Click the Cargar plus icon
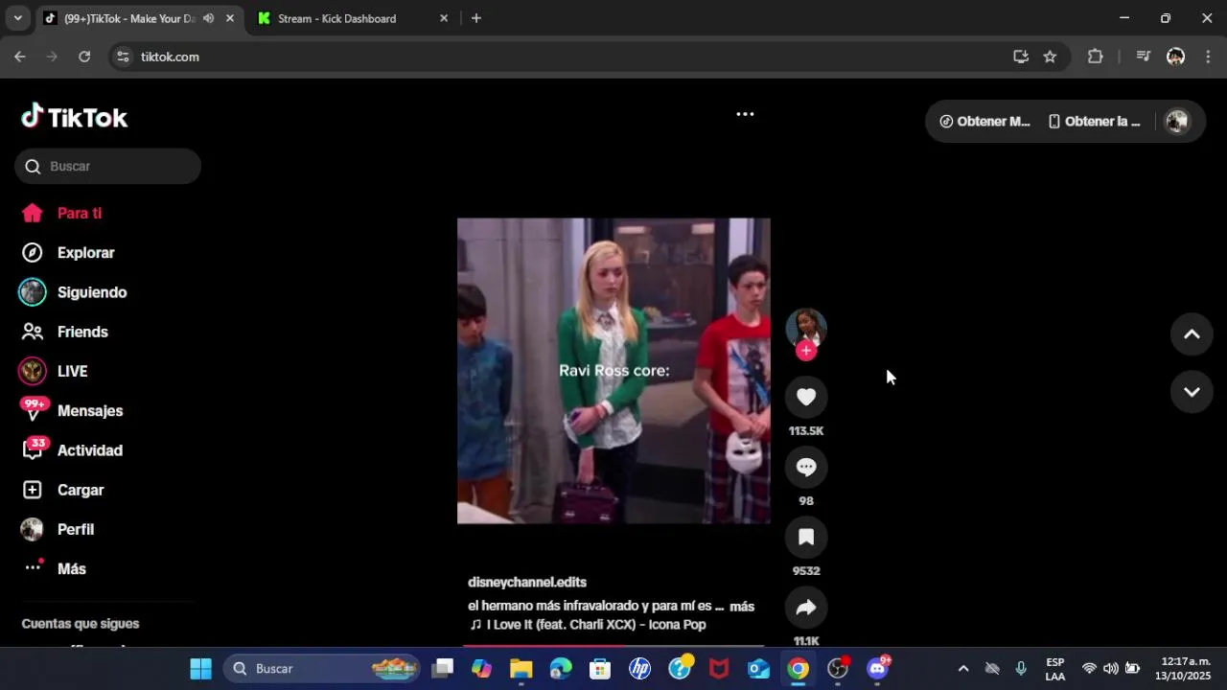This screenshot has height=690, width=1227. (x=33, y=490)
